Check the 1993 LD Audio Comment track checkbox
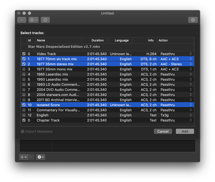215x182 pixels. point(24,84)
